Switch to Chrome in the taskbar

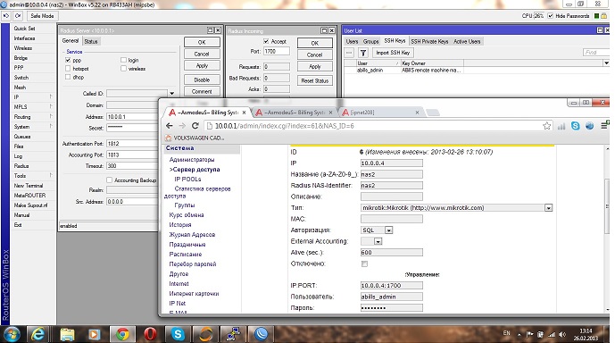[x=122, y=334]
